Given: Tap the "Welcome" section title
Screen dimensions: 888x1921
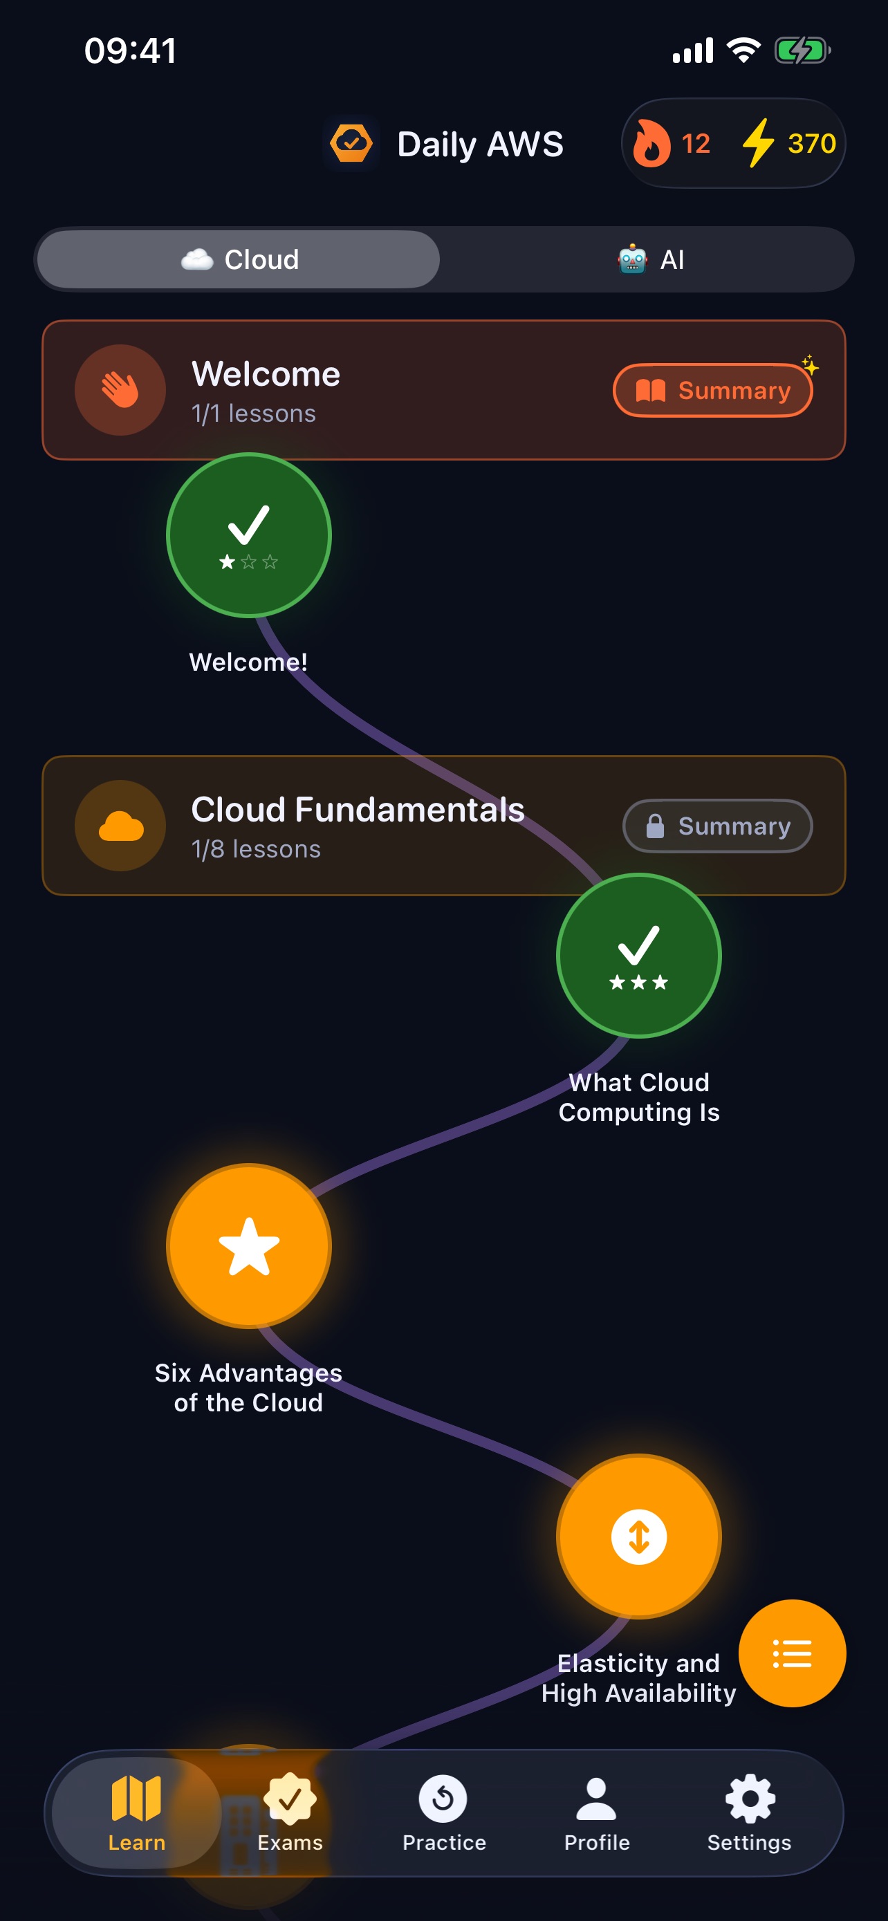Looking at the screenshot, I should [x=266, y=373].
